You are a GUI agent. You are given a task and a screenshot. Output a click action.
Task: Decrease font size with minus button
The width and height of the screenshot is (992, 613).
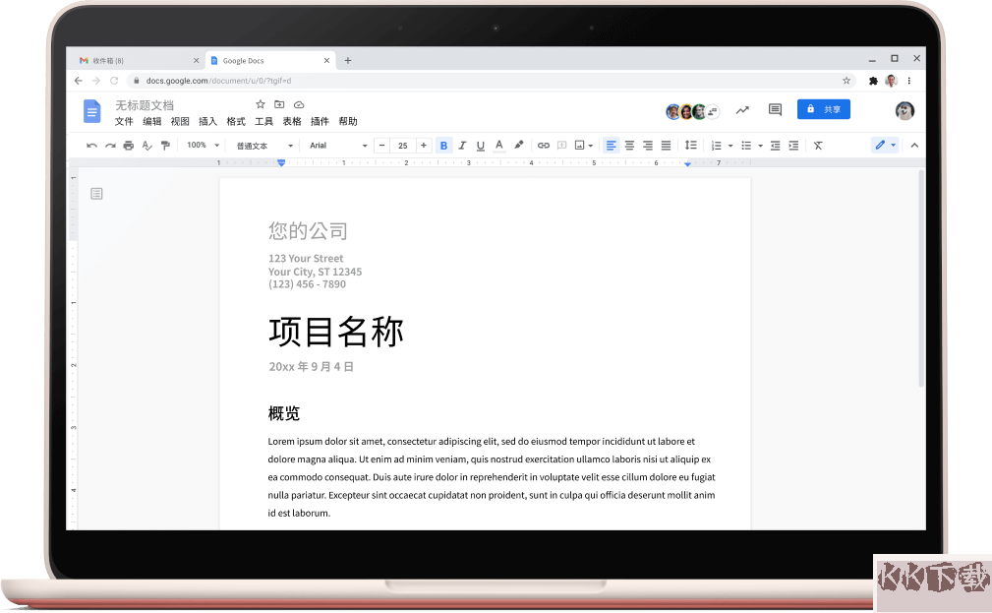pyautogui.click(x=381, y=146)
